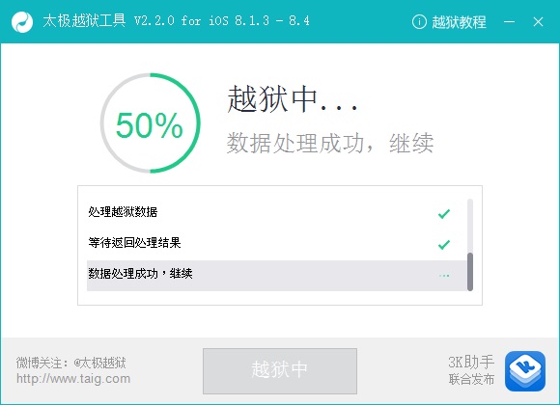
Task: Click the log list scrollbar thumb
Action: pyautogui.click(x=470, y=272)
